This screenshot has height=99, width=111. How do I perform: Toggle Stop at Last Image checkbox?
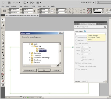click(x=82, y=60)
